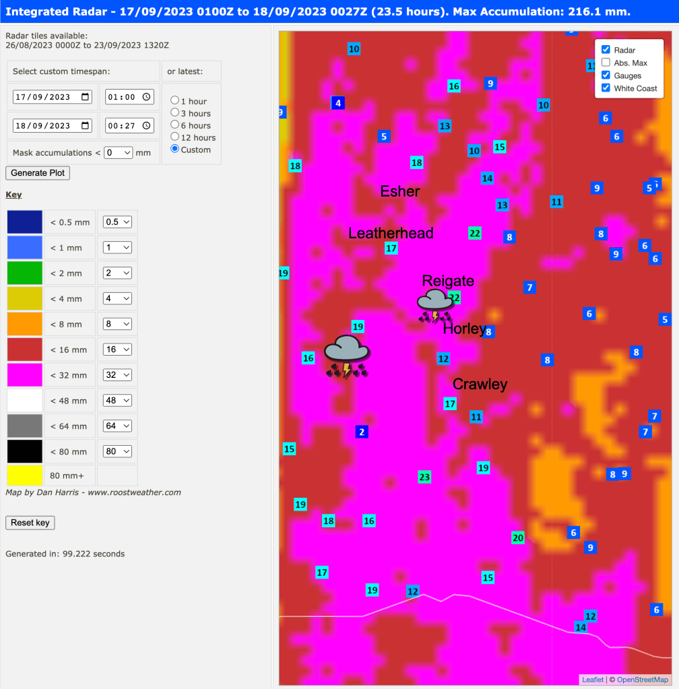Select the 6 hours radio option
This screenshot has width=679, height=689.
click(x=175, y=125)
